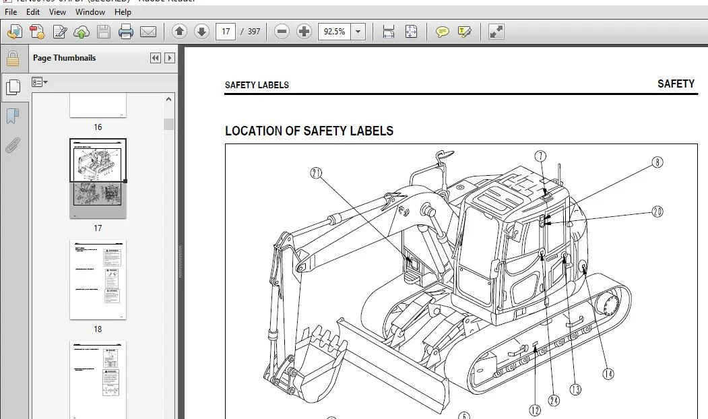Open the zoom level dropdown arrow
This screenshot has height=419, width=708.
point(358,32)
